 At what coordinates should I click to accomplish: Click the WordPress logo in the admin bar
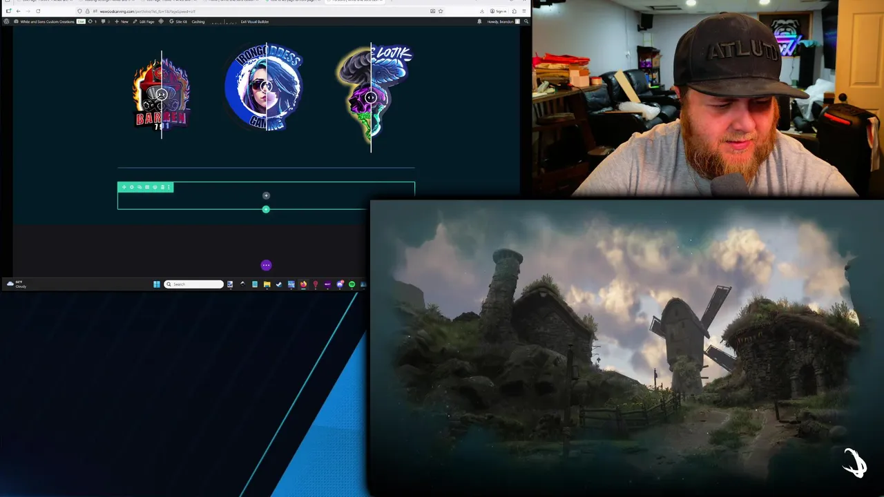(x=6, y=21)
